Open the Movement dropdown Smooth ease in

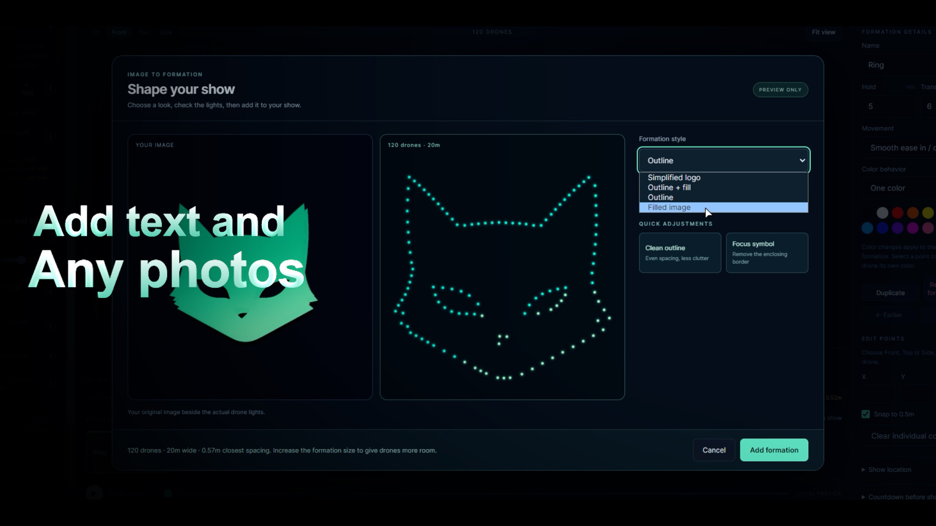pyautogui.click(x=898, y=148)
